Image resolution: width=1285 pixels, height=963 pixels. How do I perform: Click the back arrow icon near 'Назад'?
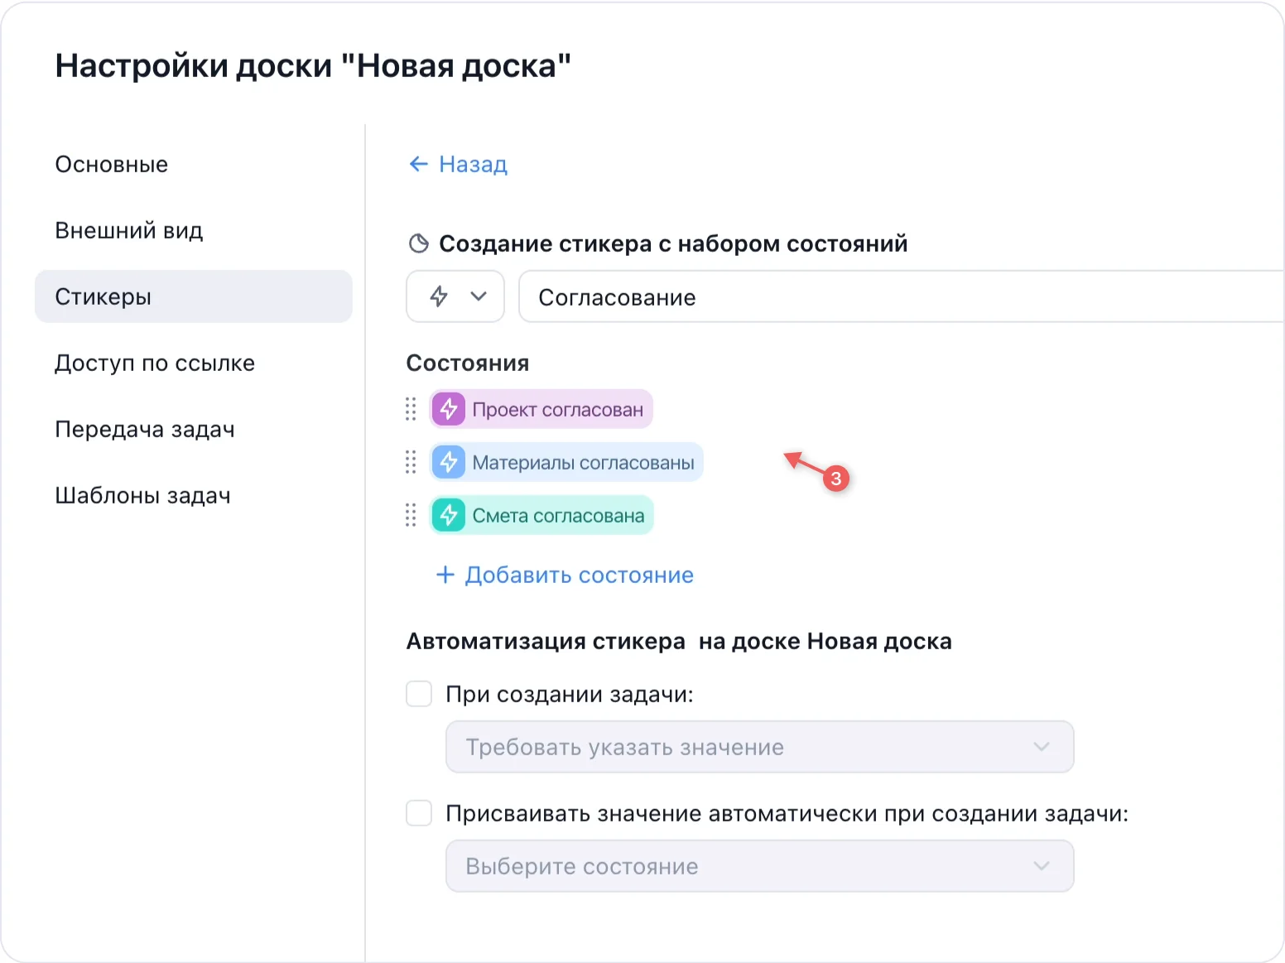[x=418, y=164]
